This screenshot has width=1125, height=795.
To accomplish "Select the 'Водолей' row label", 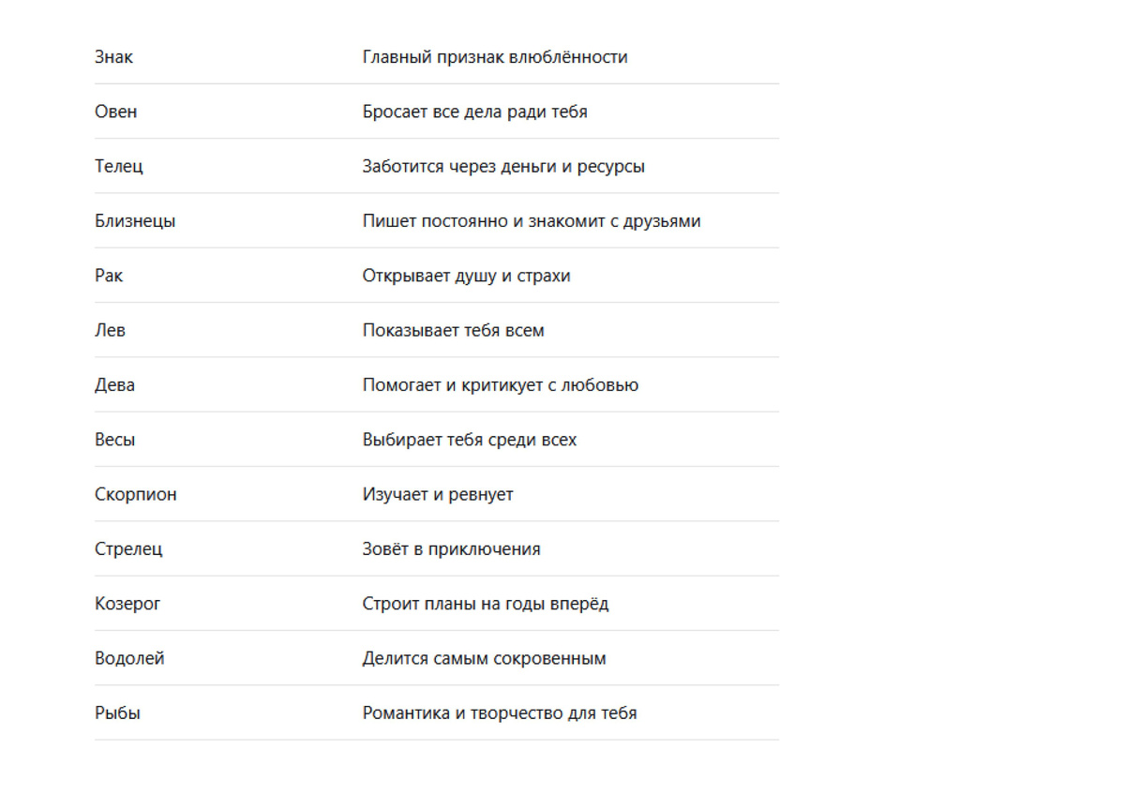I will [129, 658].
